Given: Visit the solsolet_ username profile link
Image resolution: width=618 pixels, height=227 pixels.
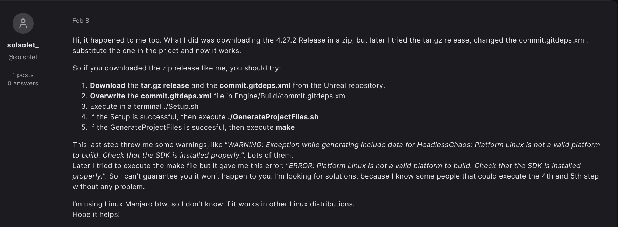Looking at the screenshot, I should tap(23, 45).
